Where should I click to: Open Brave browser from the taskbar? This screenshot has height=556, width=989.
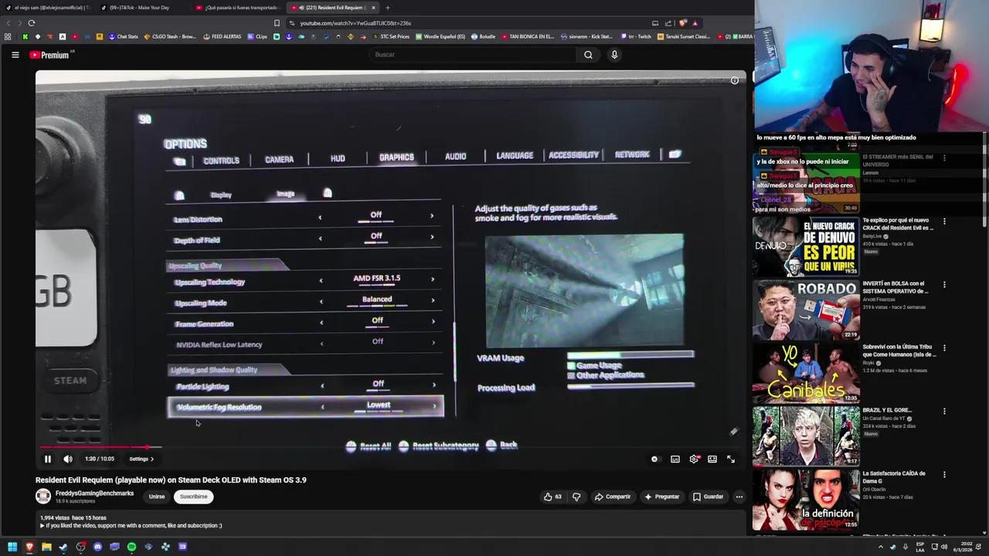pyautogui.click(x=29, y=547)
